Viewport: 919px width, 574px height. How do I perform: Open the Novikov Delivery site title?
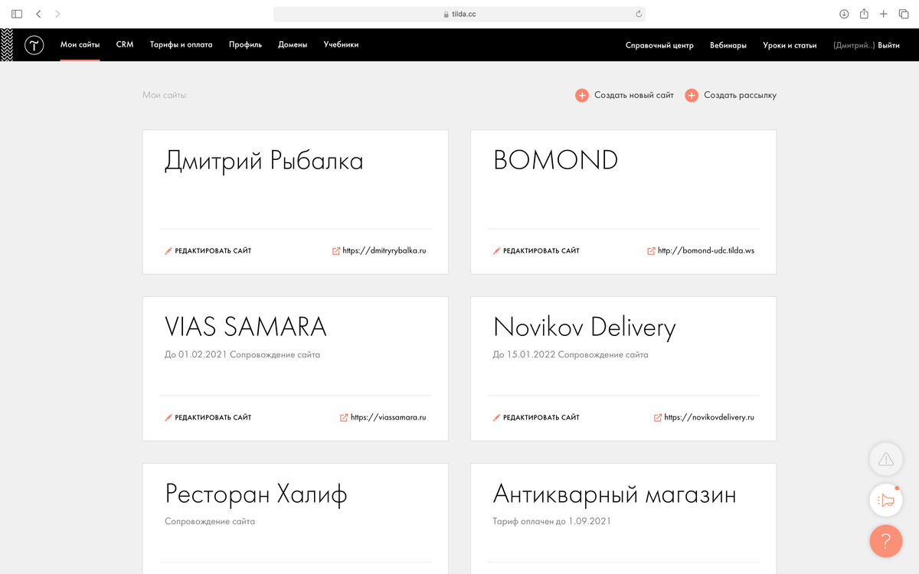[x=584, y=328]
